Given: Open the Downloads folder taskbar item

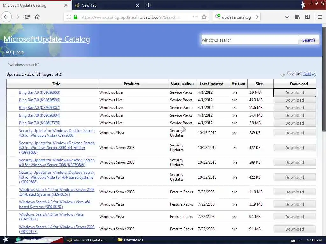Looking at the screenshot, I should click(x=130, y=240).
